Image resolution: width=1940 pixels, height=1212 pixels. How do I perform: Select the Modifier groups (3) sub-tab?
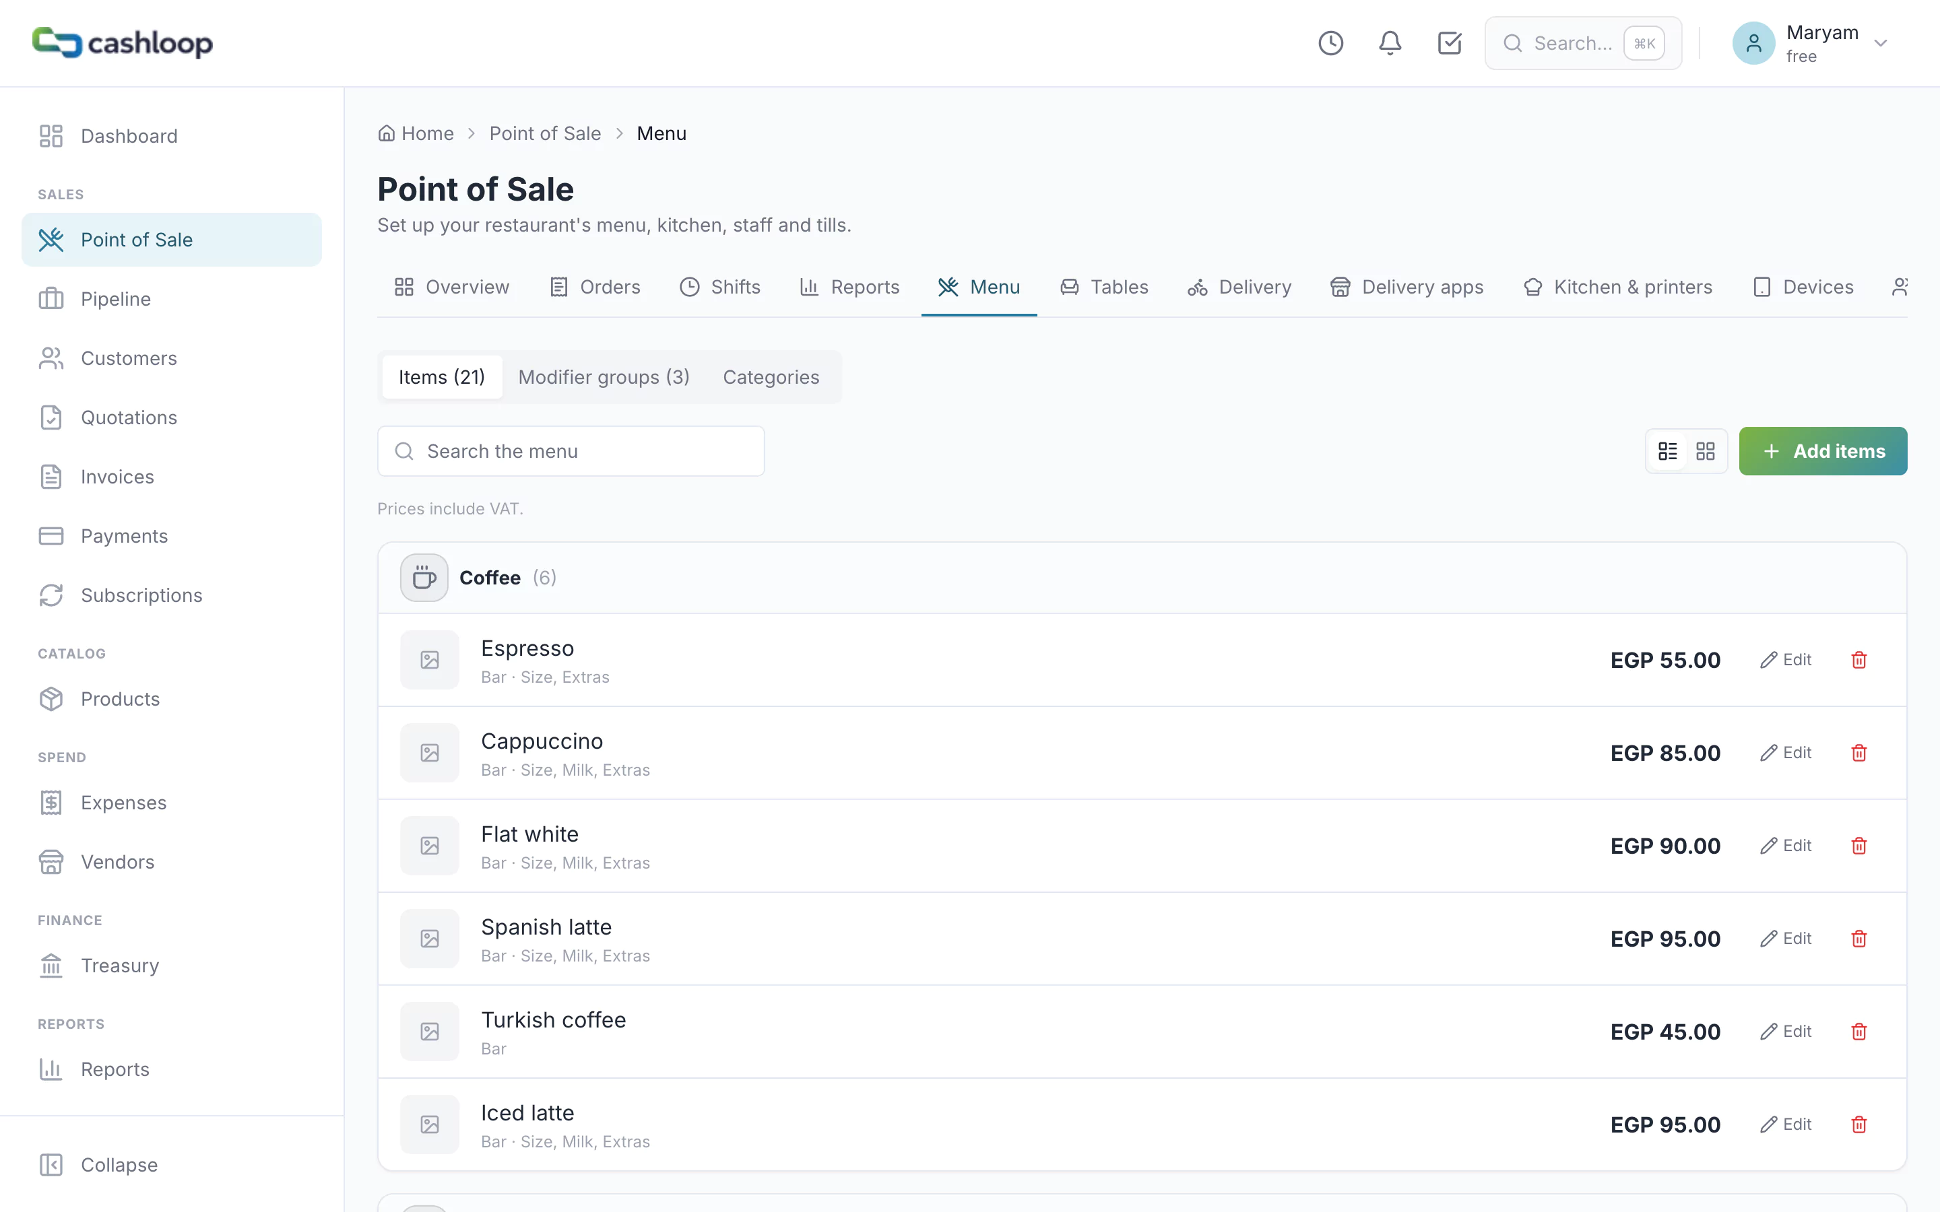tap(604, 377)
